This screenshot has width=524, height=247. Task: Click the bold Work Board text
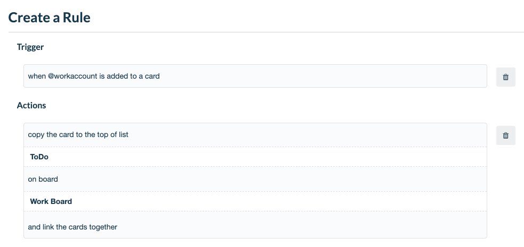(x=51, y=201)
